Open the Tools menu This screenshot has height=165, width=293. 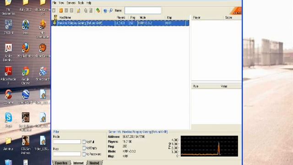coord(81,3)
